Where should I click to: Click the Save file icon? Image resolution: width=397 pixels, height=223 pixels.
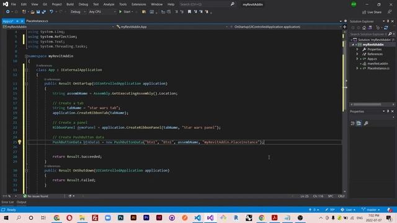pos(38,12)
